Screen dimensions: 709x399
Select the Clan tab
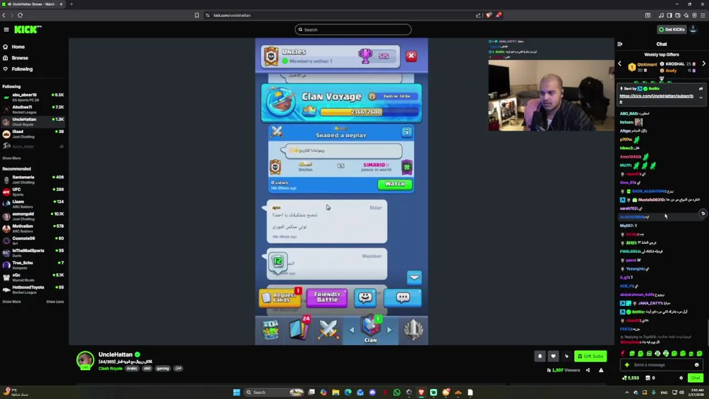click(371, 330)
